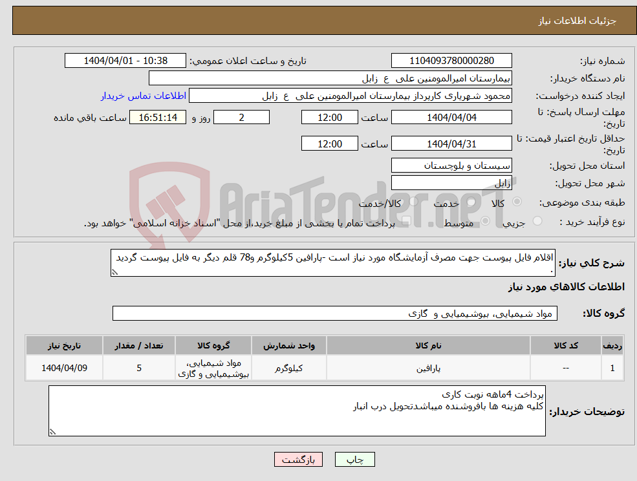The width and height of the screenshot is (637, 481).
Task: Click the جزئیات اطلاعات نیاز header title
Action: [x=578, y=21]
